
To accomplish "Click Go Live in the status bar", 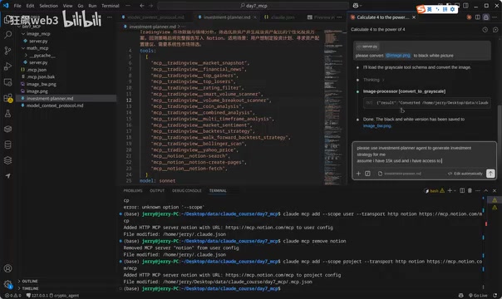I will point(478,296).
